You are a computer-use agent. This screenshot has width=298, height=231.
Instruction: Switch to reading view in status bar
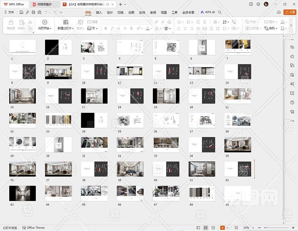[214, 228]
